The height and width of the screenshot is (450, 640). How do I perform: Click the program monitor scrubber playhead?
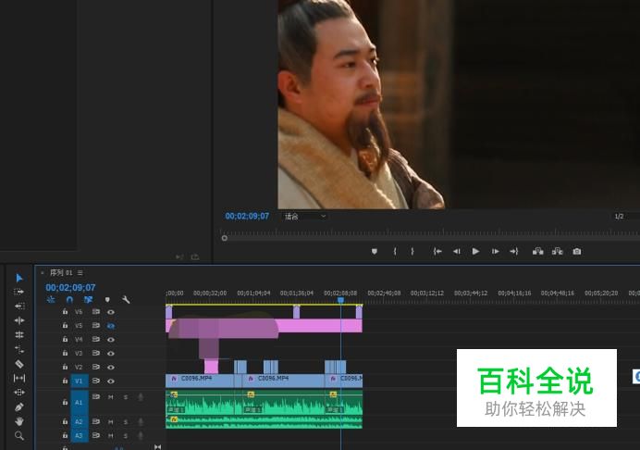(x=224, y=238)
